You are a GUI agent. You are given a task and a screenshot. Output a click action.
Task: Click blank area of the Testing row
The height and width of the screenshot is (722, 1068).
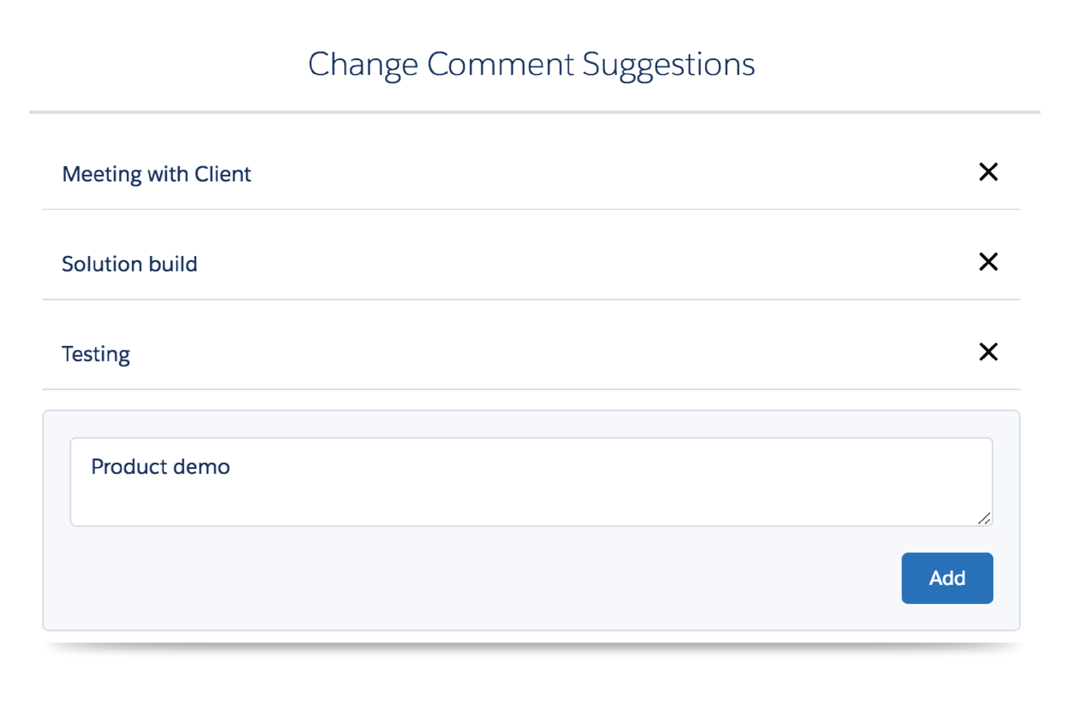(552, 353)
